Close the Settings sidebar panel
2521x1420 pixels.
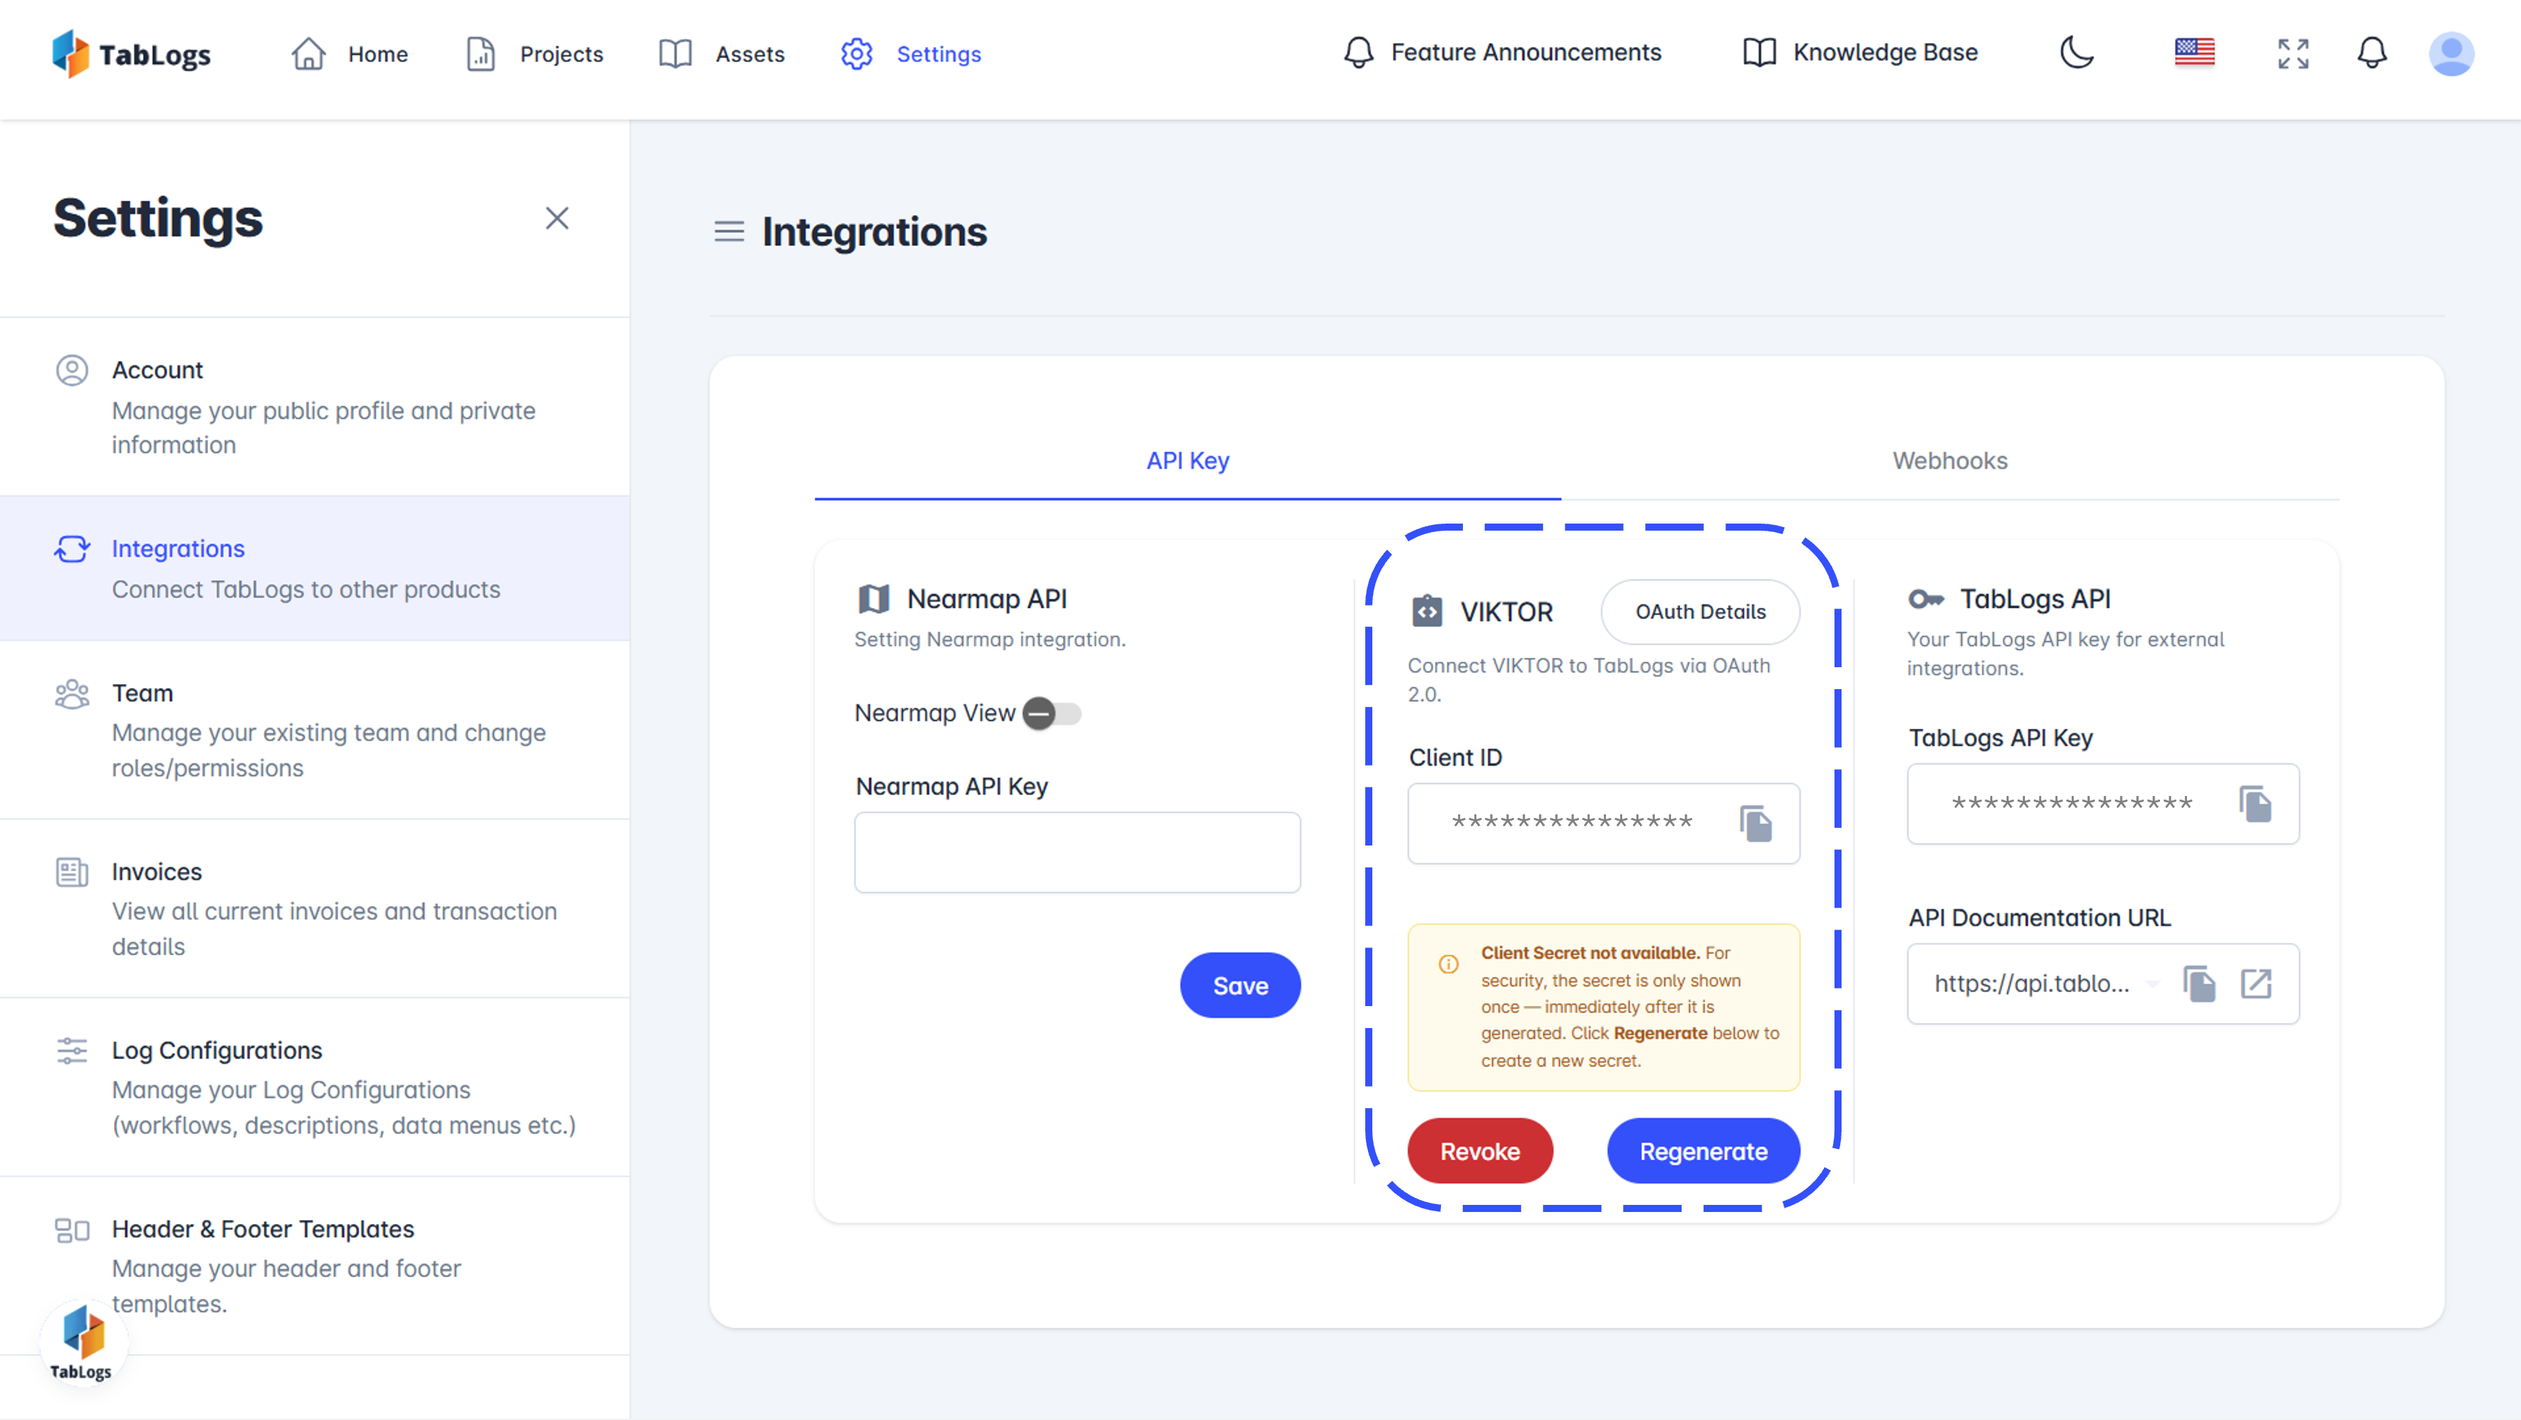pos(557,217)
